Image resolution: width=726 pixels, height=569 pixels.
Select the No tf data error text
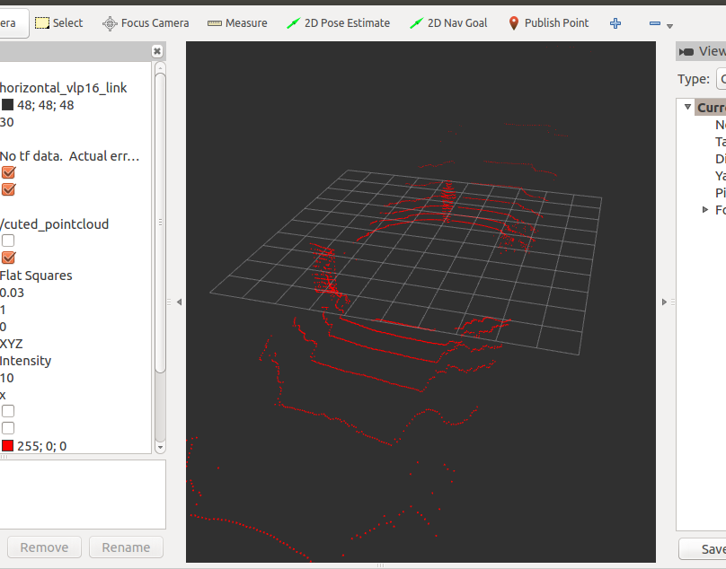click(69, 156)
